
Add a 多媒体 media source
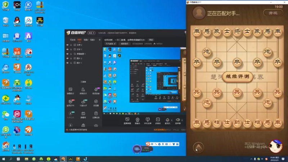pyautogui.click(x=158, y=121)
